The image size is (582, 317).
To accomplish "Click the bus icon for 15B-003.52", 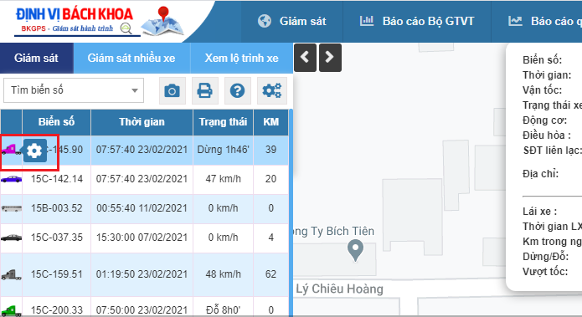I will click(11, 208).
